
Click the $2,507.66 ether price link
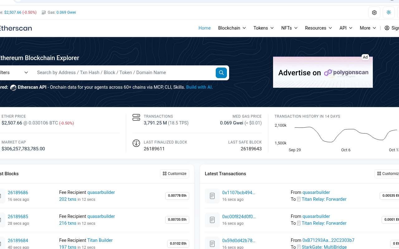[13, 12]
